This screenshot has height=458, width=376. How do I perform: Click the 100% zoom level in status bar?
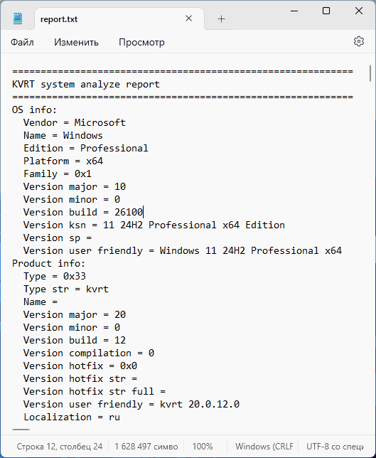pos(203,447)
